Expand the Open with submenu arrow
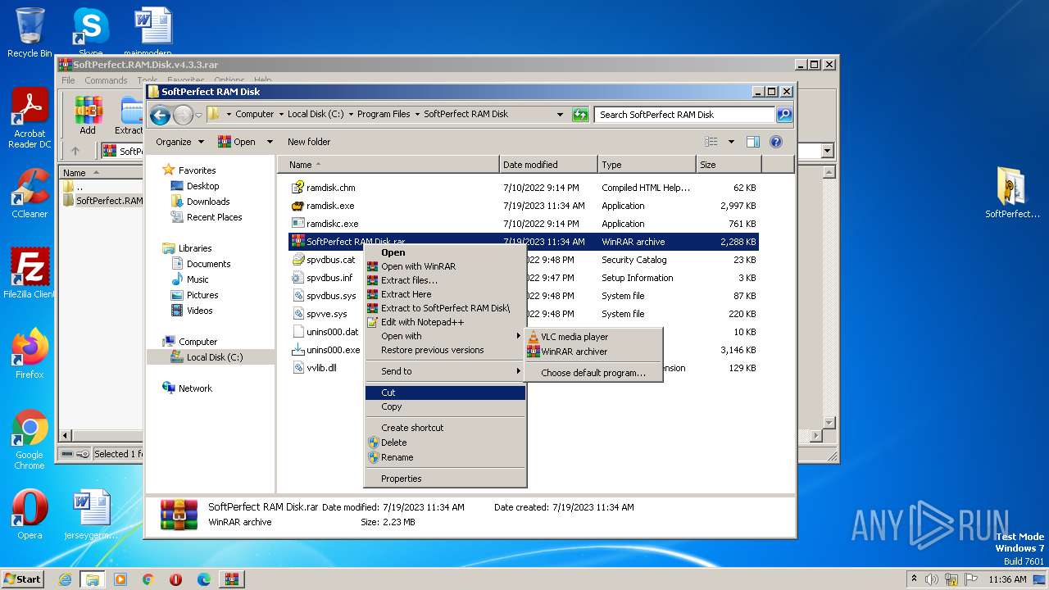 pyautogui.click(x=518, y=336)
